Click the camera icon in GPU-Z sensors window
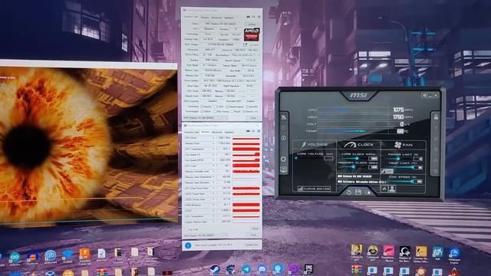This screenshot has height=276, width=491. tap(248, 131)
